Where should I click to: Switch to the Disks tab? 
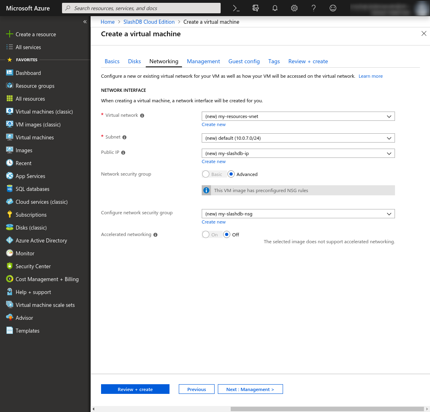pyautogui.click(x=134, y=61)
